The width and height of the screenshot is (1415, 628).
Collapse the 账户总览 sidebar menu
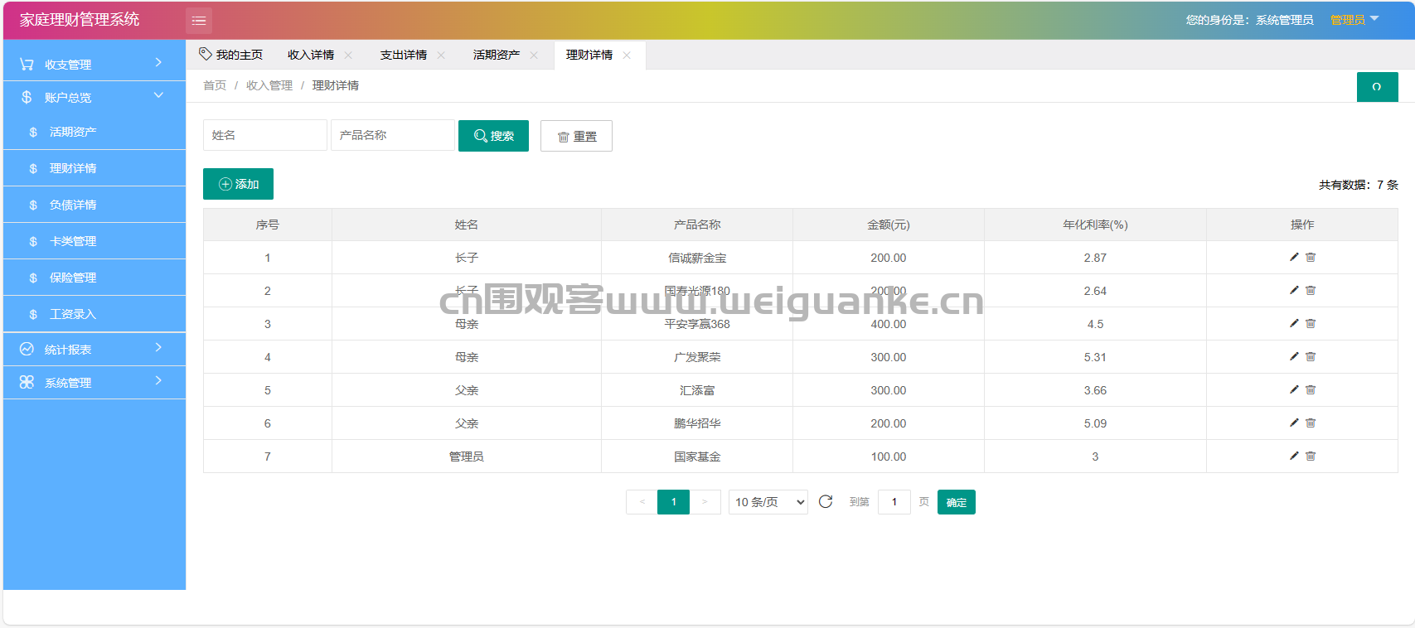click(x=94, y=97)
